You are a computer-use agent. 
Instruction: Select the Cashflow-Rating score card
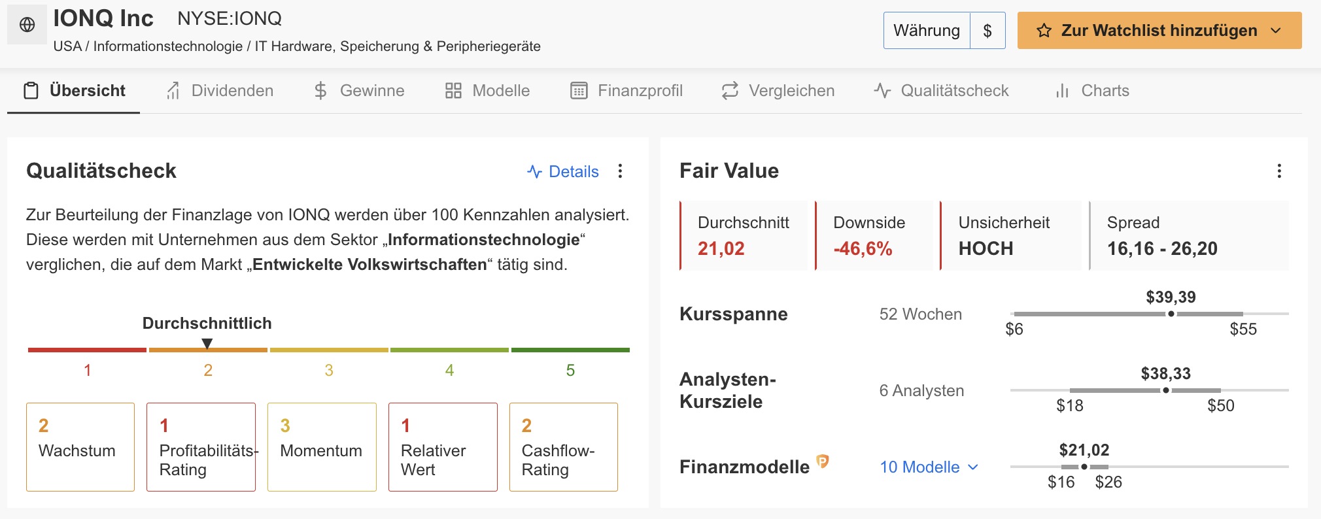pyautogui.click(x=563, y=447)
